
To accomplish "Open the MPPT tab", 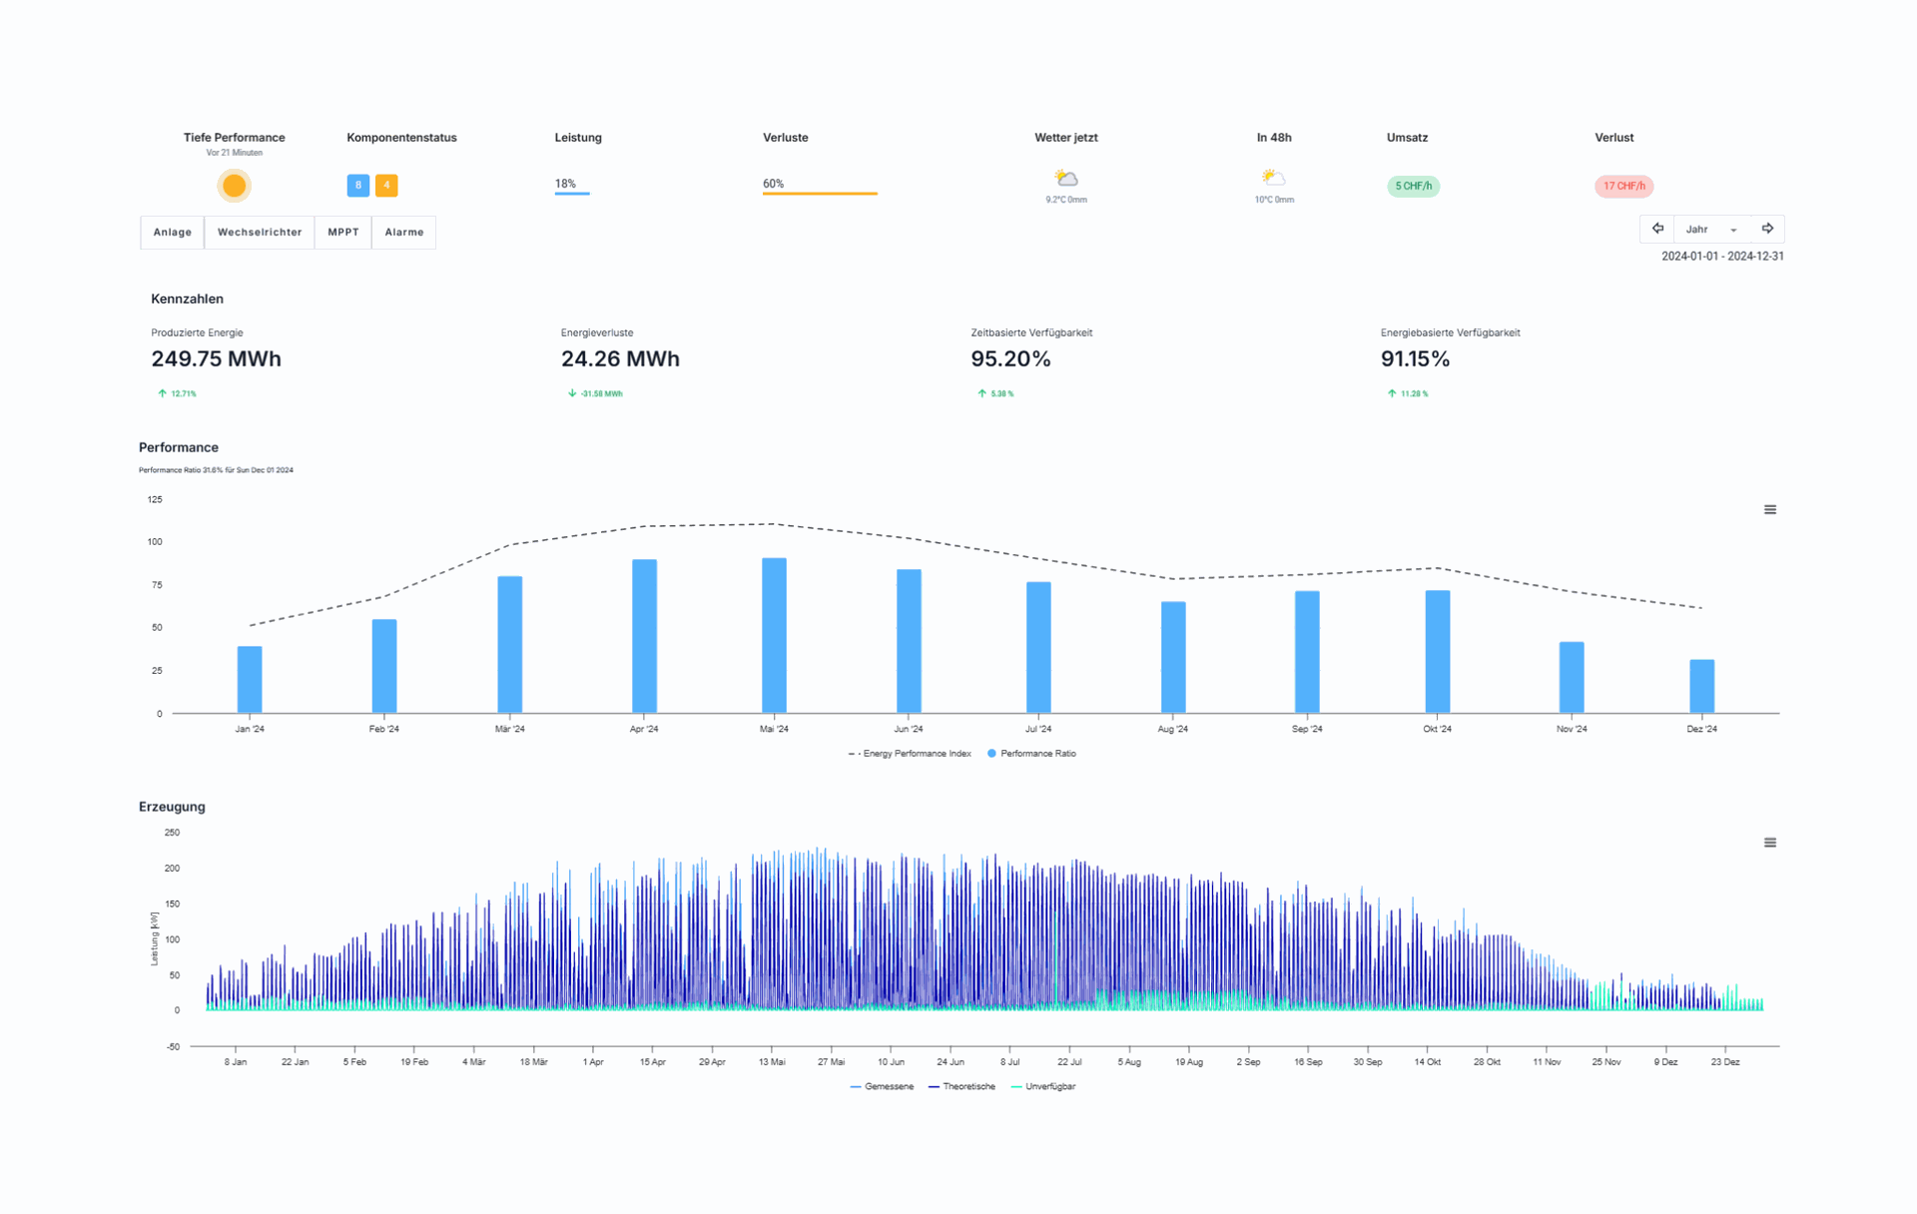I will pyautogui.click(x=342, y=233).
